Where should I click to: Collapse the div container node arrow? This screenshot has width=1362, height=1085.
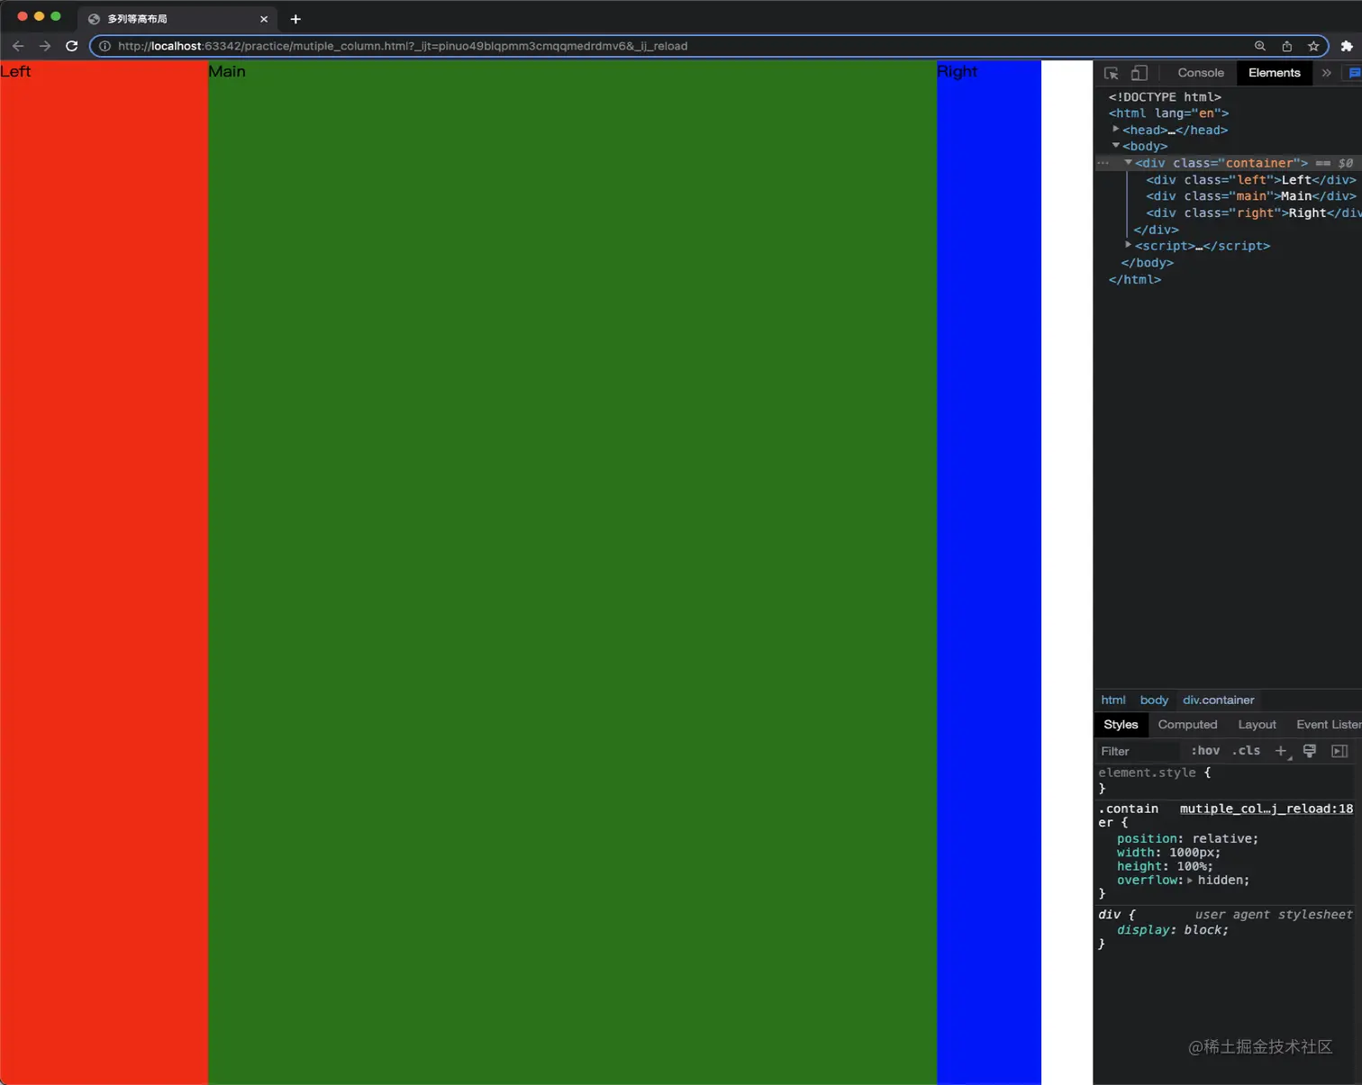click(1128, 163)
